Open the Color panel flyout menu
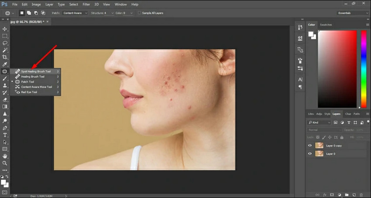Viewport: 371px width, 198px height. coord(368,24)
